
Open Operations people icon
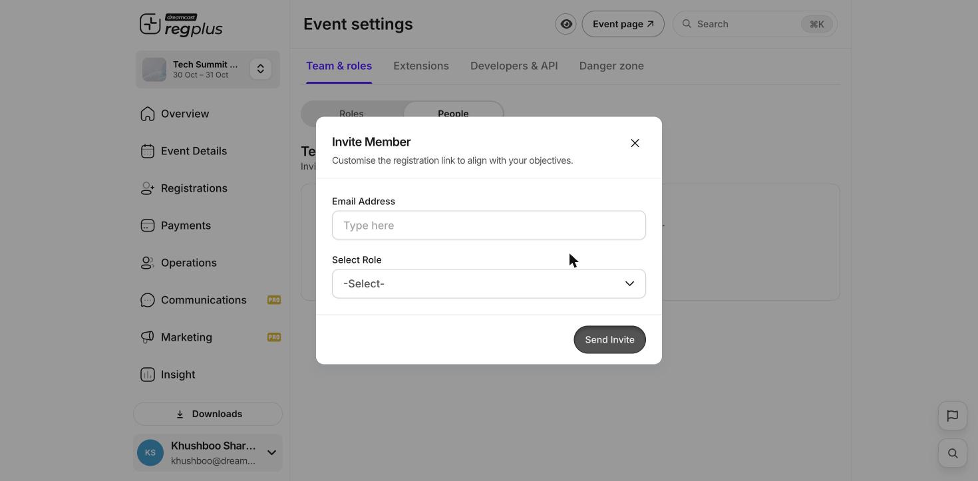148,263
